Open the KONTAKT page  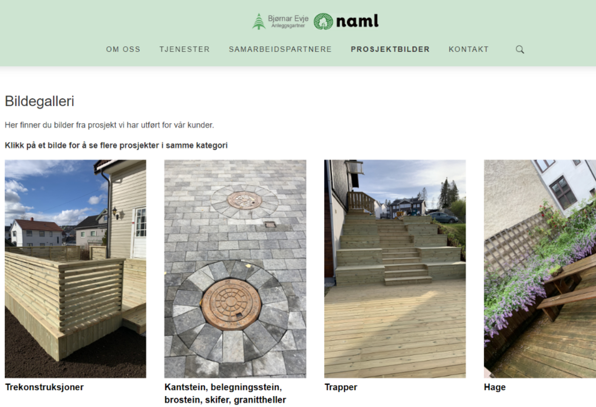coord(469,49)
